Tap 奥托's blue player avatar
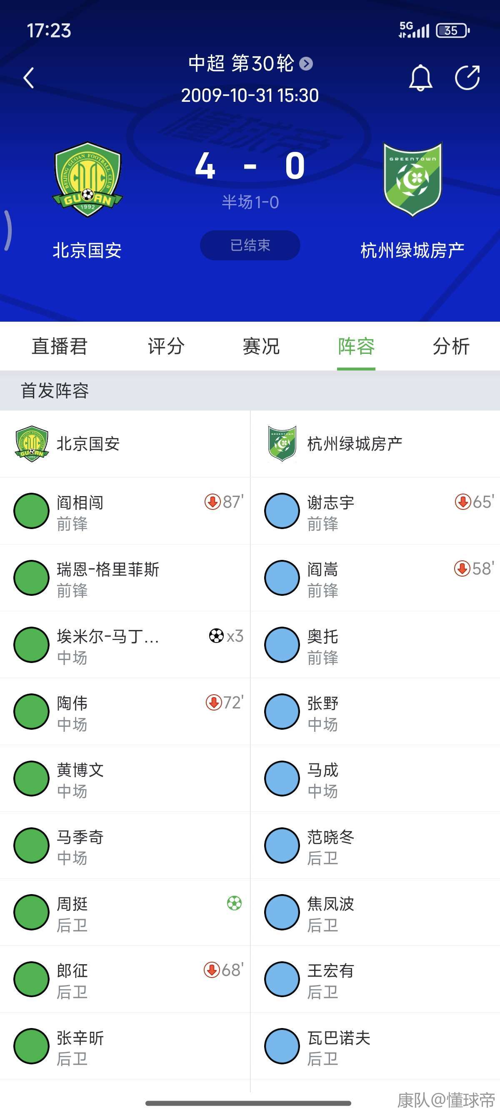500x1114 pixels. [282, 644]
